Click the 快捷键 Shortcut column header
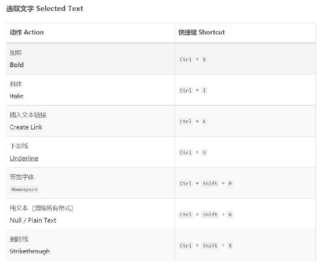This screenshot has height=268, width=323. click(x=201, y=32)
